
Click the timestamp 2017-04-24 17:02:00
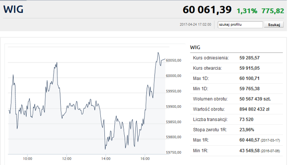[195, 24]
